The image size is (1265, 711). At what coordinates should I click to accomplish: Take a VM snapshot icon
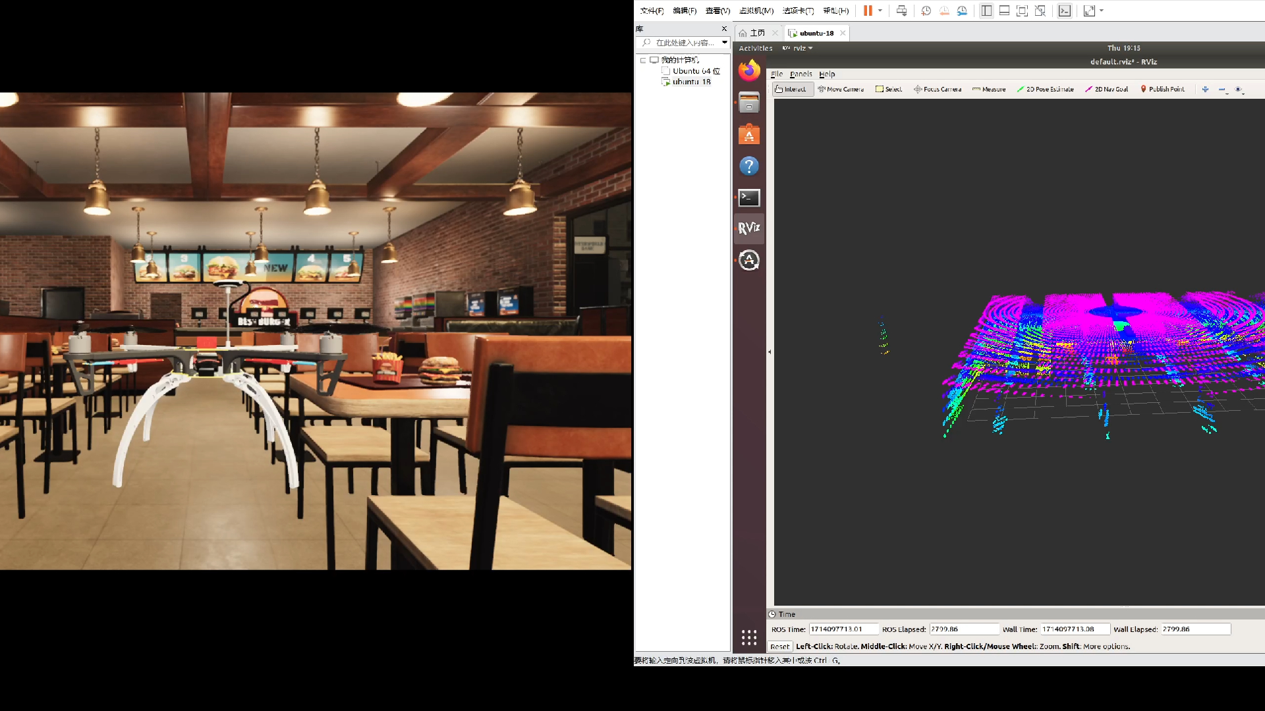coord(926,11)
